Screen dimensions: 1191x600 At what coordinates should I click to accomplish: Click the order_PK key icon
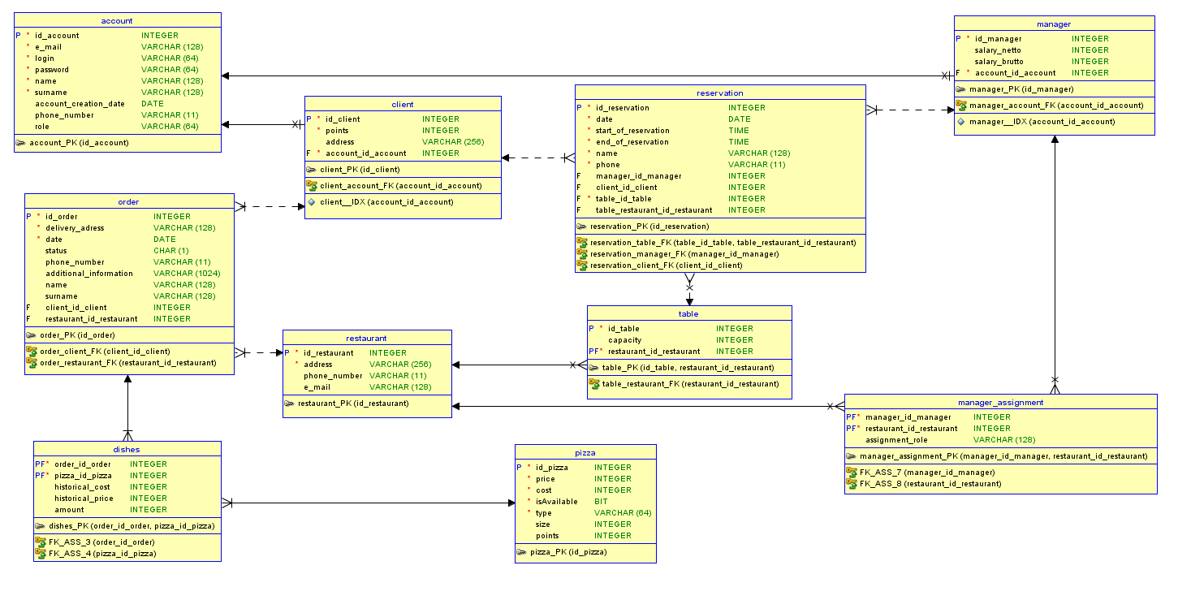(32, 335)
